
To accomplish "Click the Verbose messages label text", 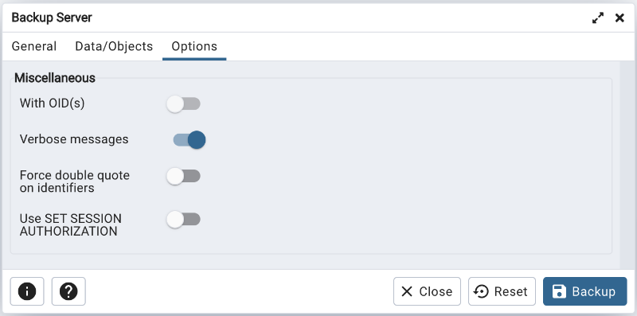I will tap(74, 139).
